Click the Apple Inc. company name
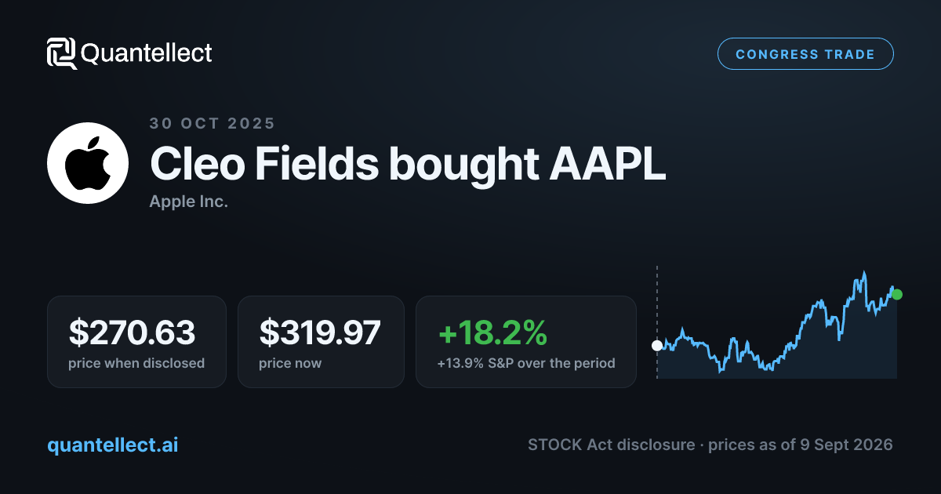 click(x=188, y=202)
